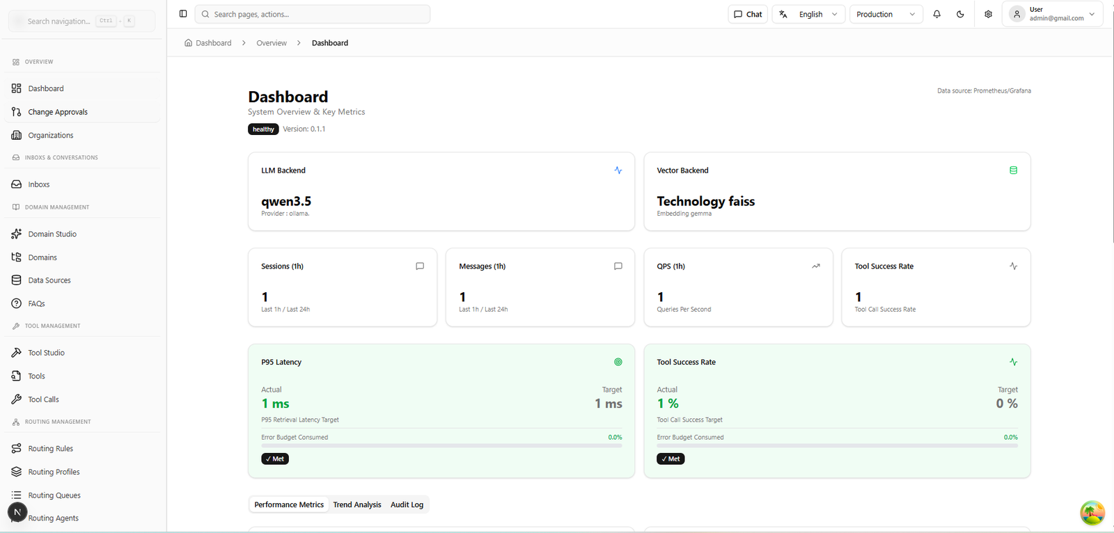Click the Data Sources database icon
This screenshot has width=1114, height=533.
17,280
